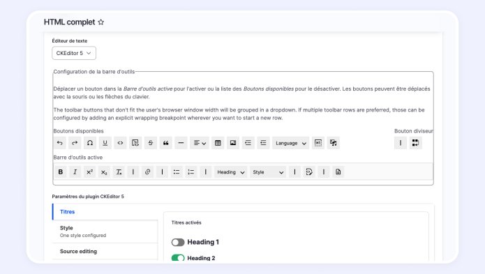
Task: Click the Heading 1 label text
Action: coord(203,242)
